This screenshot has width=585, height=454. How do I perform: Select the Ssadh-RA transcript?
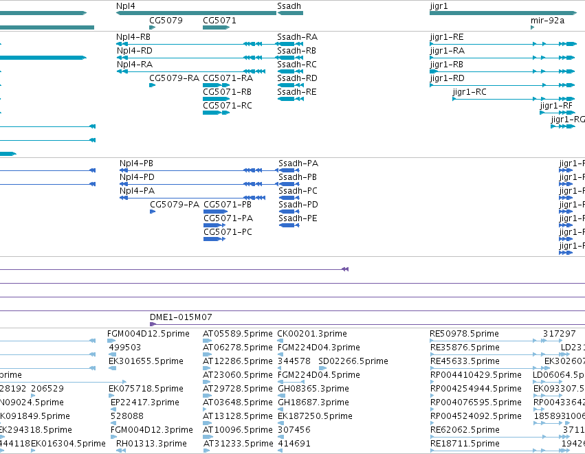tap(298, 37)
